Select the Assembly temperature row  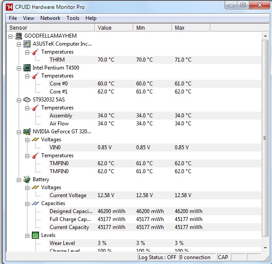click(155, 116)
